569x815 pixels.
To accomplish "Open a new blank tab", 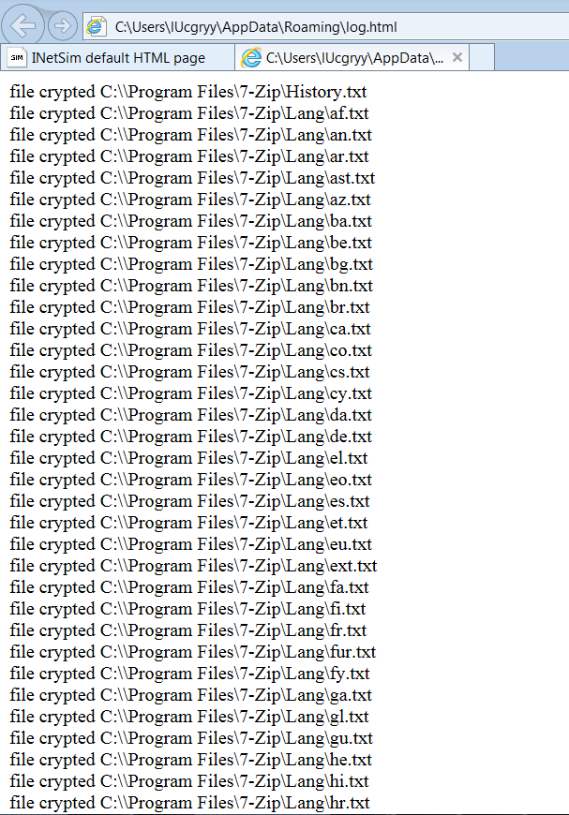I will tap(482, 58).
